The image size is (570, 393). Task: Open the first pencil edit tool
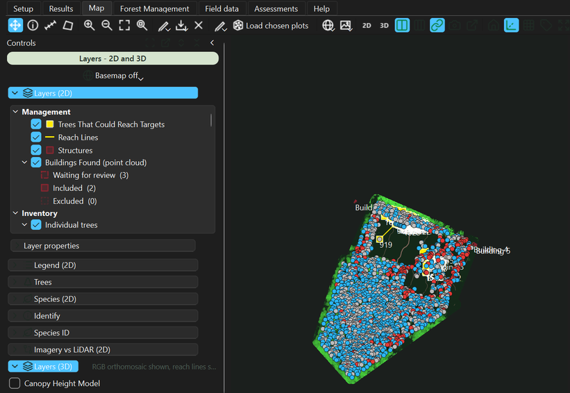pos(164,26)
